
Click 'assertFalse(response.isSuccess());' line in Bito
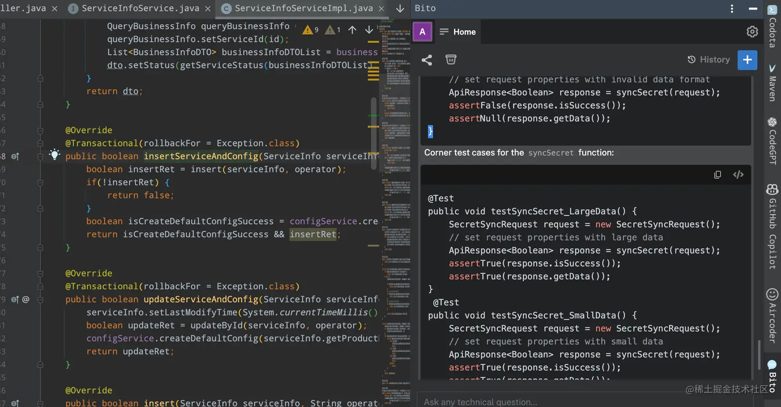537,105
